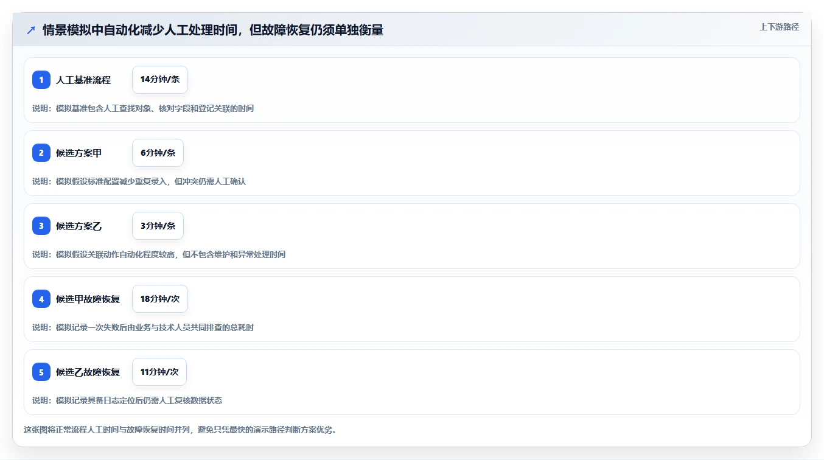The height and width of the screenshot is (460, 824).
Task: Click the footer caption starting 这张图将正常流程
Action: click(x=180, y=430)
